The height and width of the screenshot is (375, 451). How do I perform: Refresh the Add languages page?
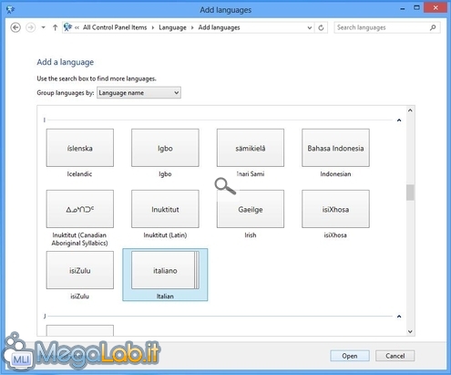click(321, 27)
